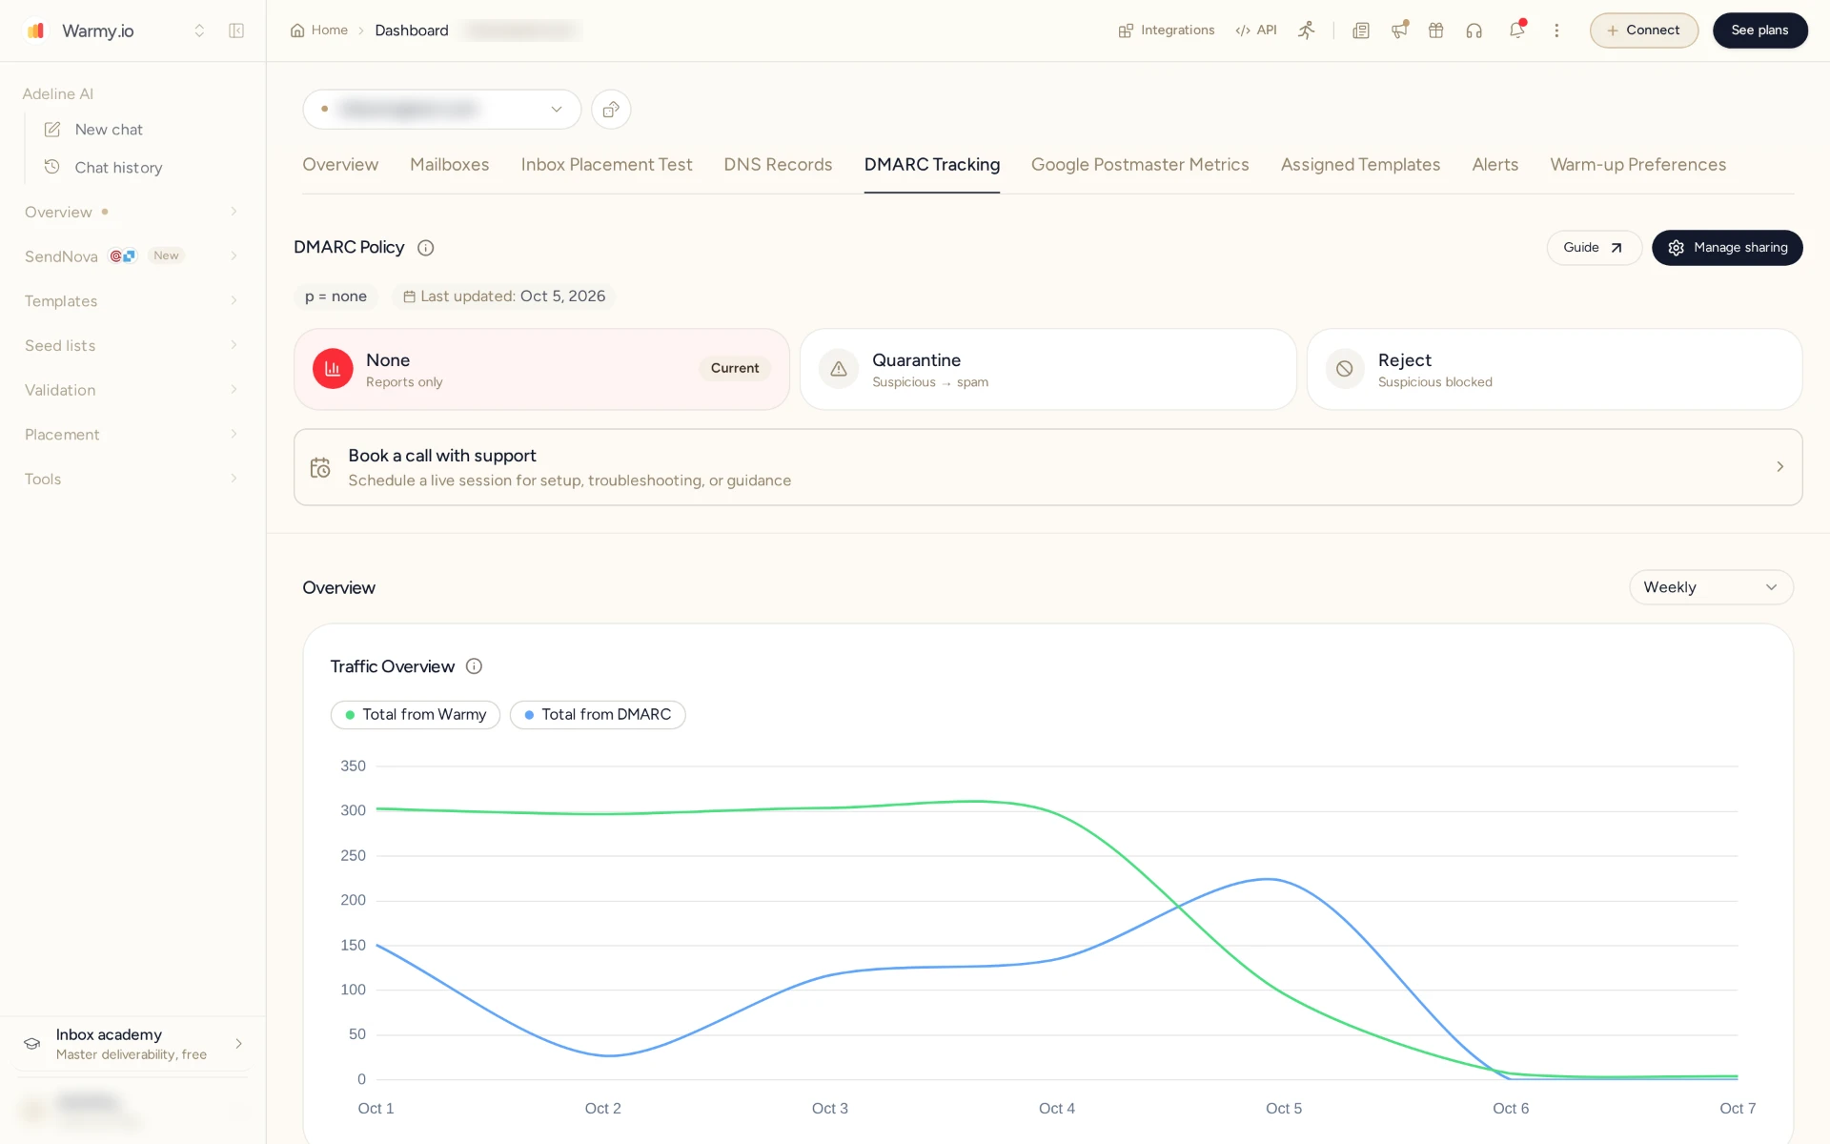1830x1144 pixels.
Task: Click the gift box icon
Action: click(x=1436, y=31)
